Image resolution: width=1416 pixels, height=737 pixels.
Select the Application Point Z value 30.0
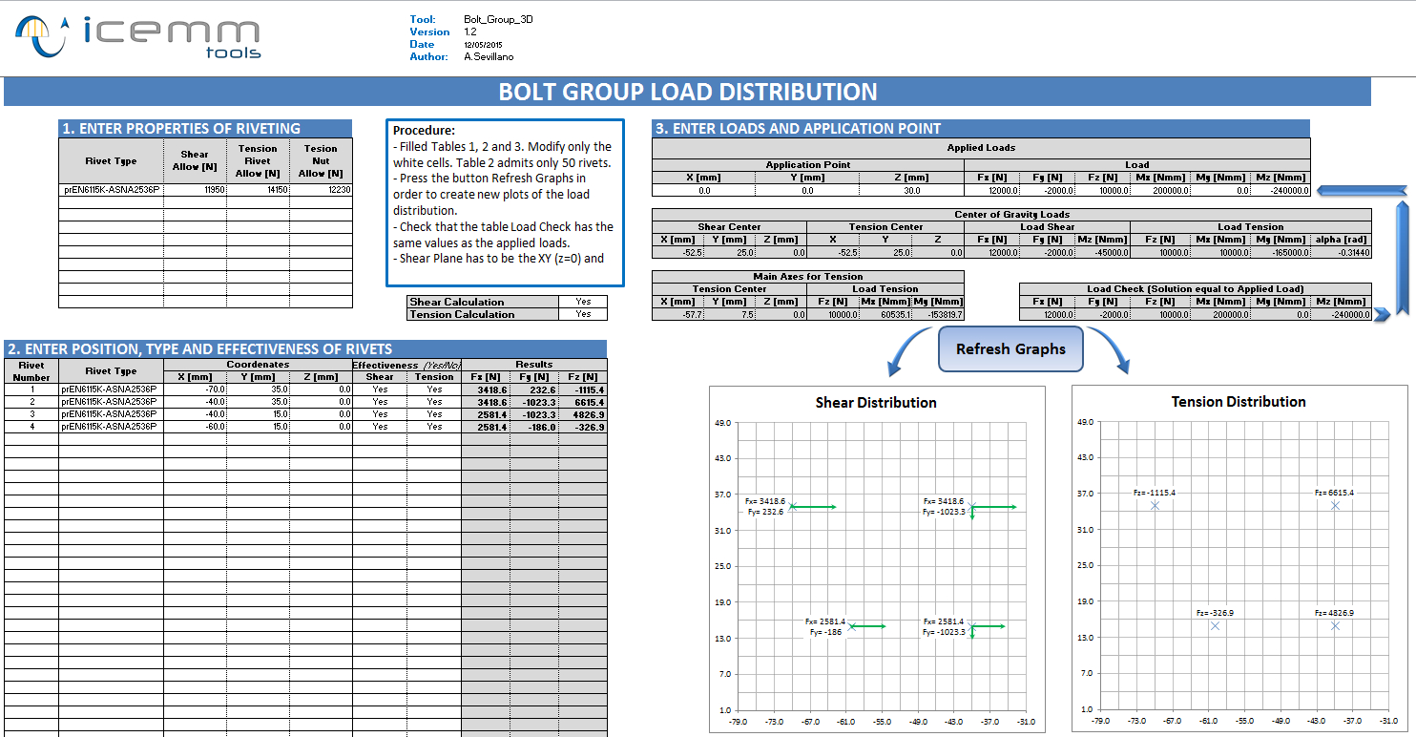[x=912, y=190]
